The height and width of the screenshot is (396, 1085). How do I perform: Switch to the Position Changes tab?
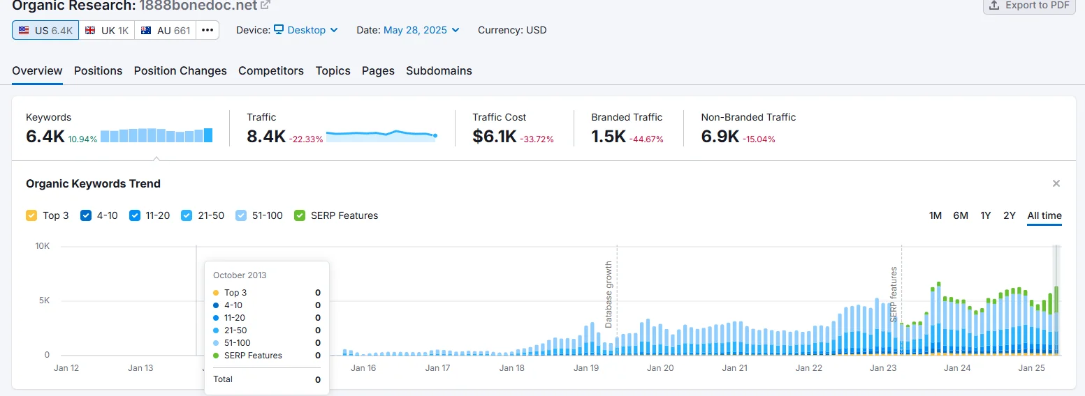(x=180, y=70)
